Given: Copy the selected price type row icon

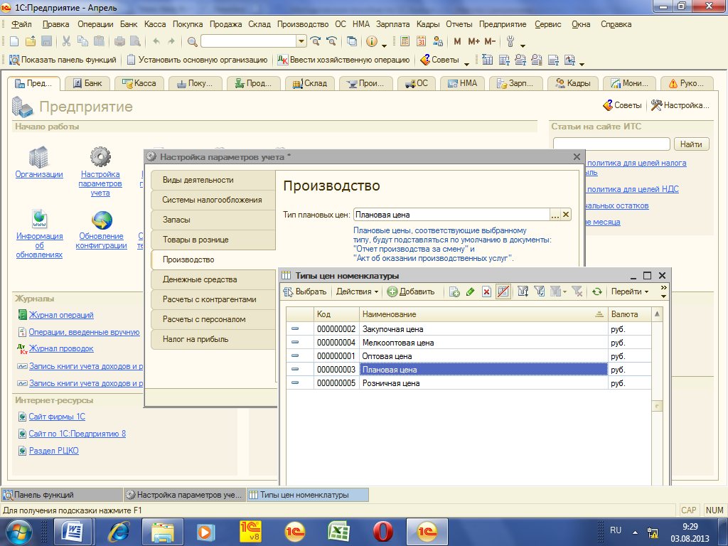Looking at the screenshot, I should pyautogui.click(x=454, y=291).
